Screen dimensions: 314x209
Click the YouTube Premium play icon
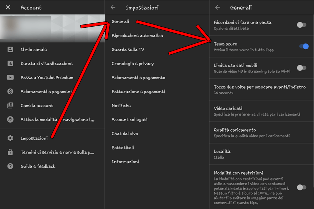point(10,78)
